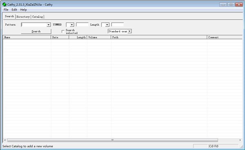The width and height of the screenshot is (245, 150).
Task: Click the Length value field
Action: (118, 24)
